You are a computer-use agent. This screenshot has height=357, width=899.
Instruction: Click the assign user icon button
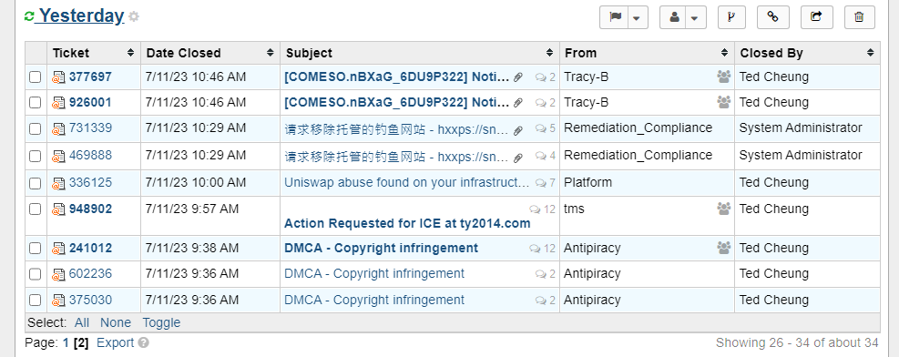pos(674,17)
